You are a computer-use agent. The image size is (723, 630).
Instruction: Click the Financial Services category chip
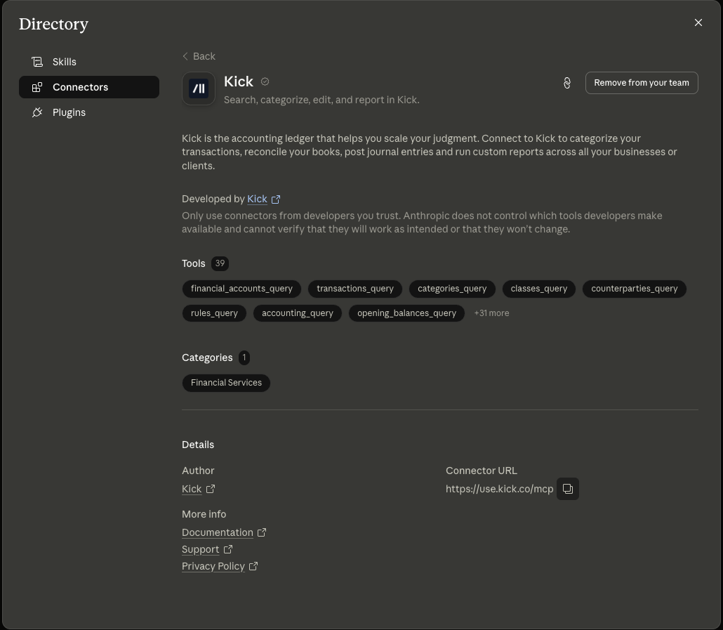coord(226,383)
